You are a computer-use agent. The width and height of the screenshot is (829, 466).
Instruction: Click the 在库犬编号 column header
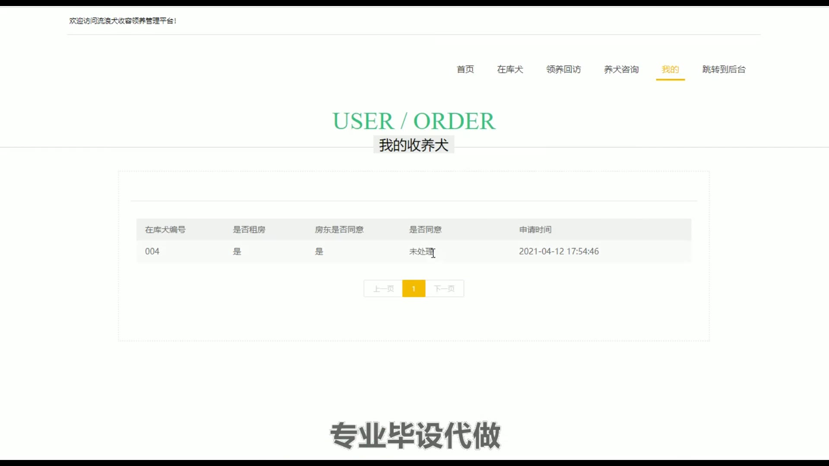pos(165,230)
